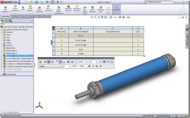The width and height of the screenshot is (190, 118).
Task: Click Zoom to Fit icon in view toolbar
Action: 92,17
